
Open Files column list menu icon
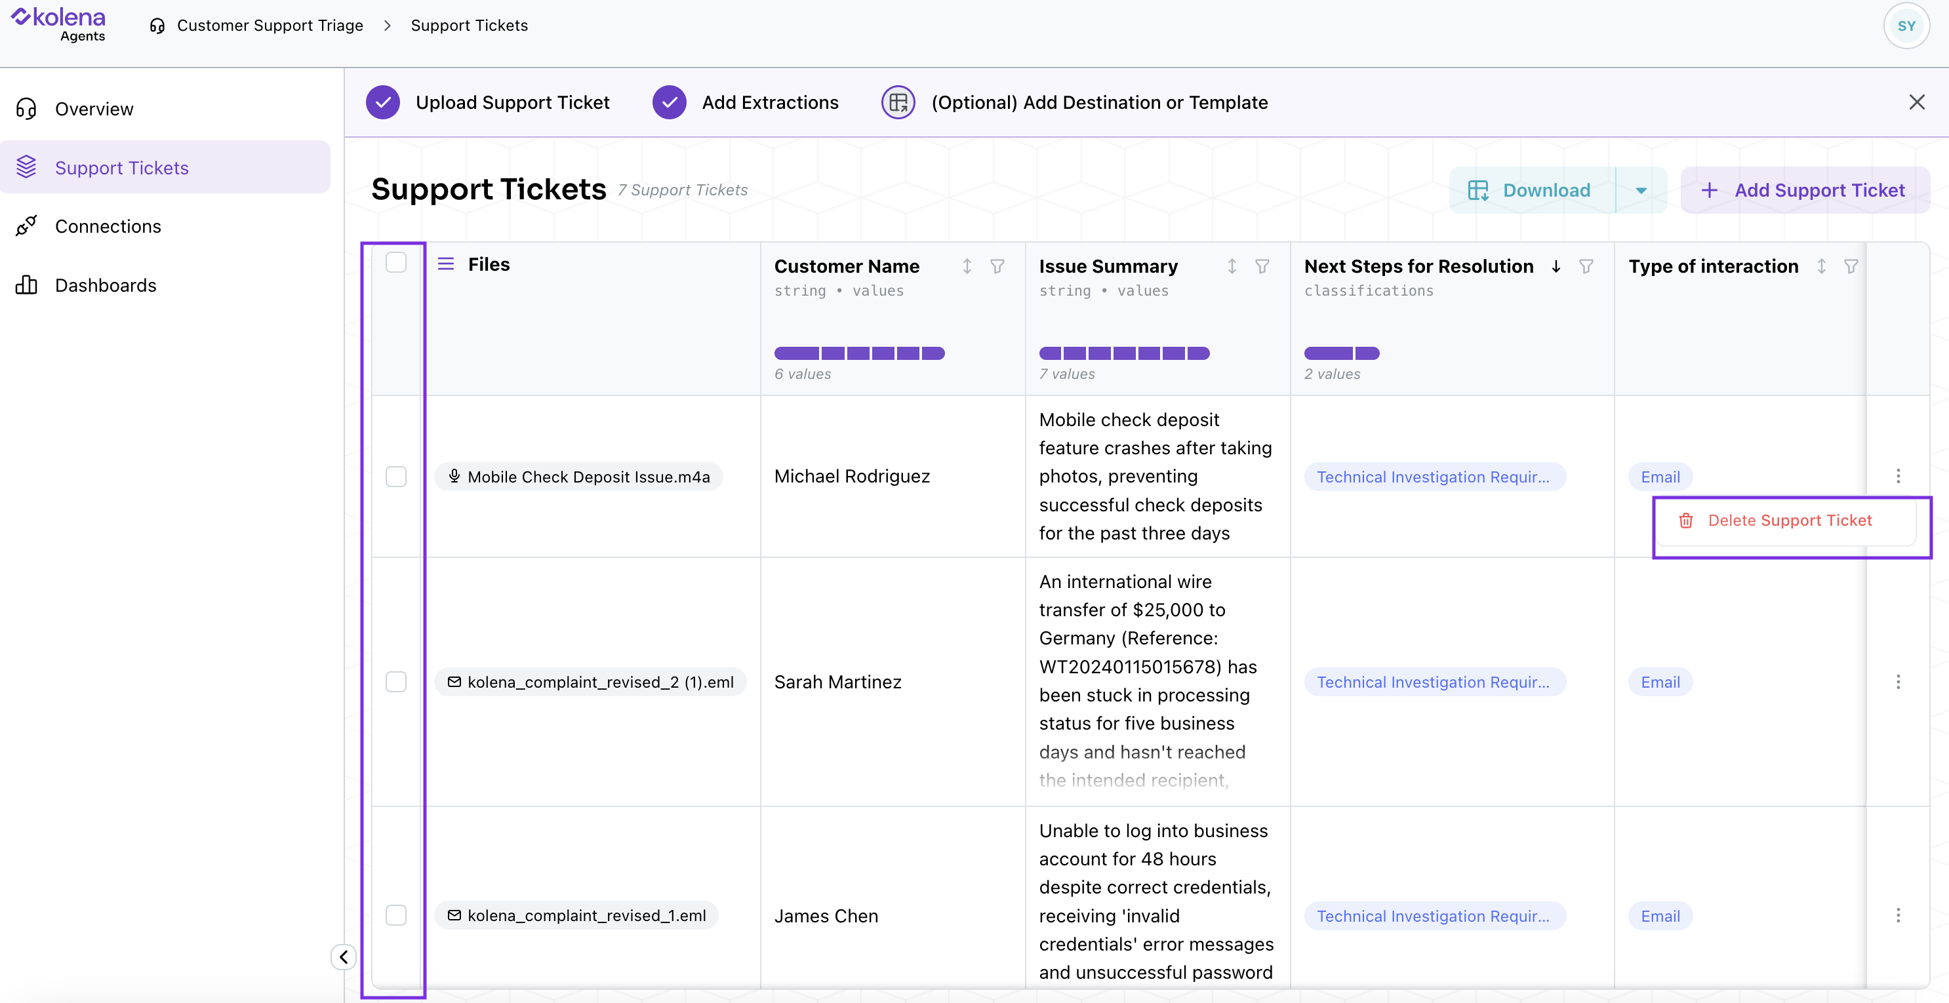(x=446, y=264)
